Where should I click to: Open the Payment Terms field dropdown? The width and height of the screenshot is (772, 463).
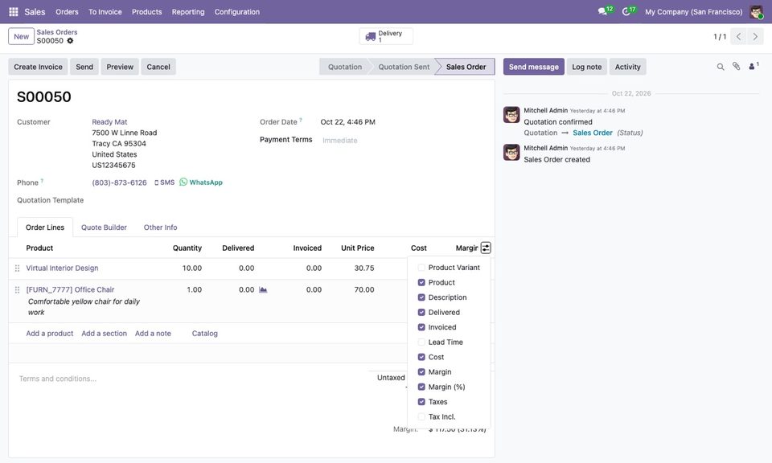(404, 140)
